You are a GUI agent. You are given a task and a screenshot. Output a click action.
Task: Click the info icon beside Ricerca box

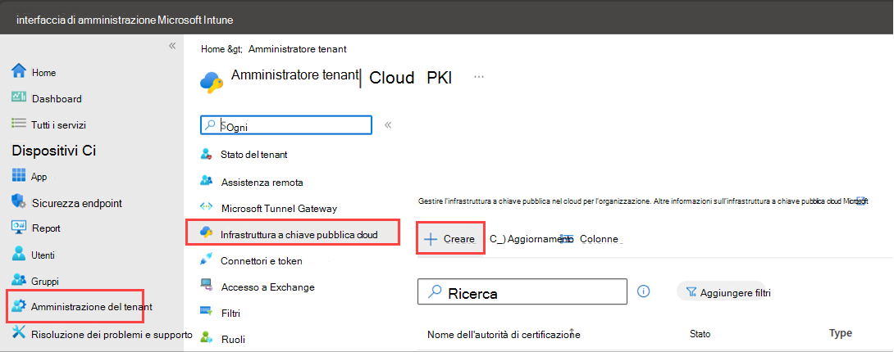coord(643,291)
